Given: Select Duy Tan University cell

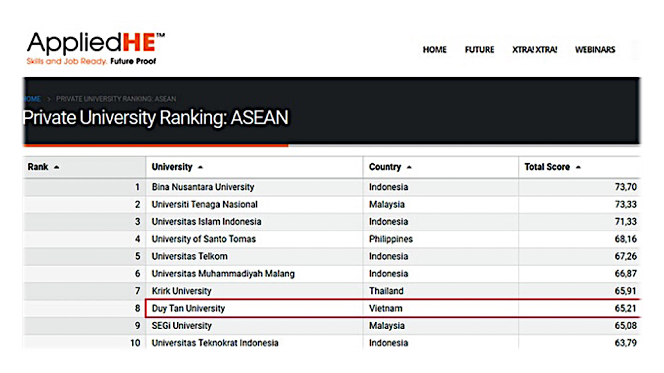Looking at the screenshot, I should (254, 308).
